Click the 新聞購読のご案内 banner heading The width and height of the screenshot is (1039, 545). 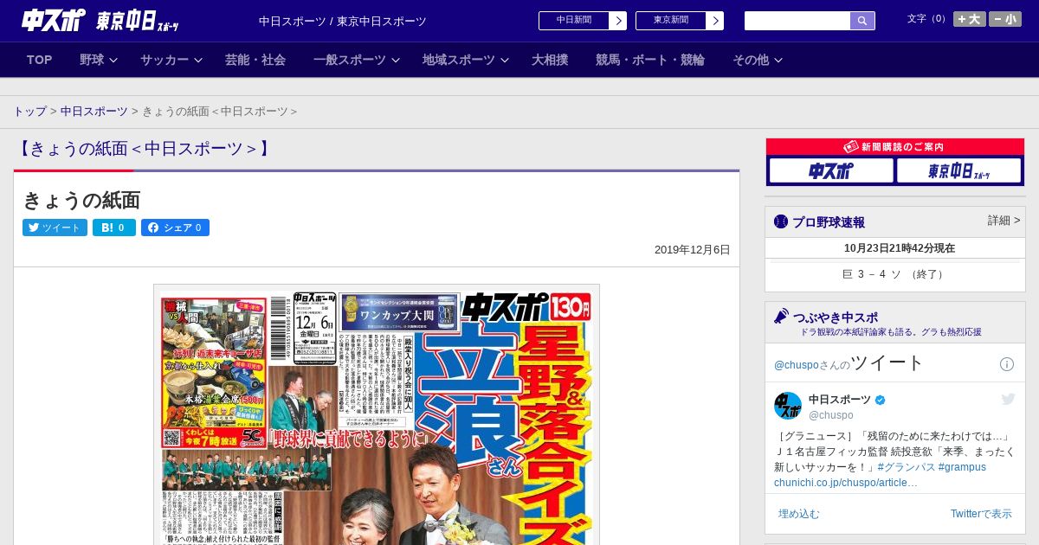click(895, 147)
